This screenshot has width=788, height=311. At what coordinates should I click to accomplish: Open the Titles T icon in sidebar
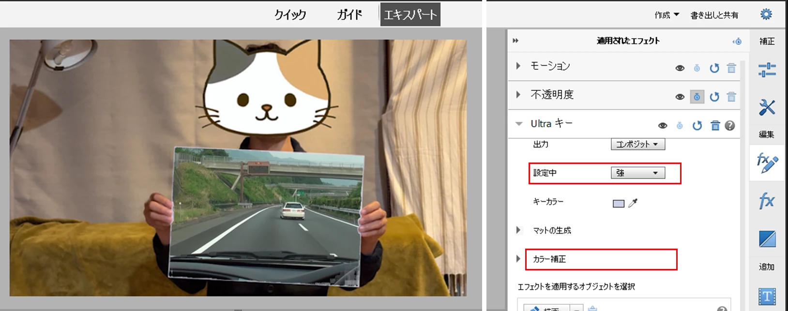[x=767, y=296]
